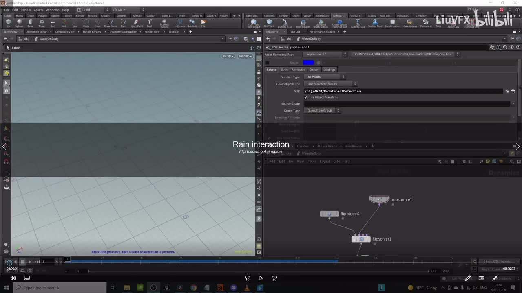This screenshot has height=293, width=522.
Task: Switch to the Stream parameter tab
Action: tap(314, 70)
